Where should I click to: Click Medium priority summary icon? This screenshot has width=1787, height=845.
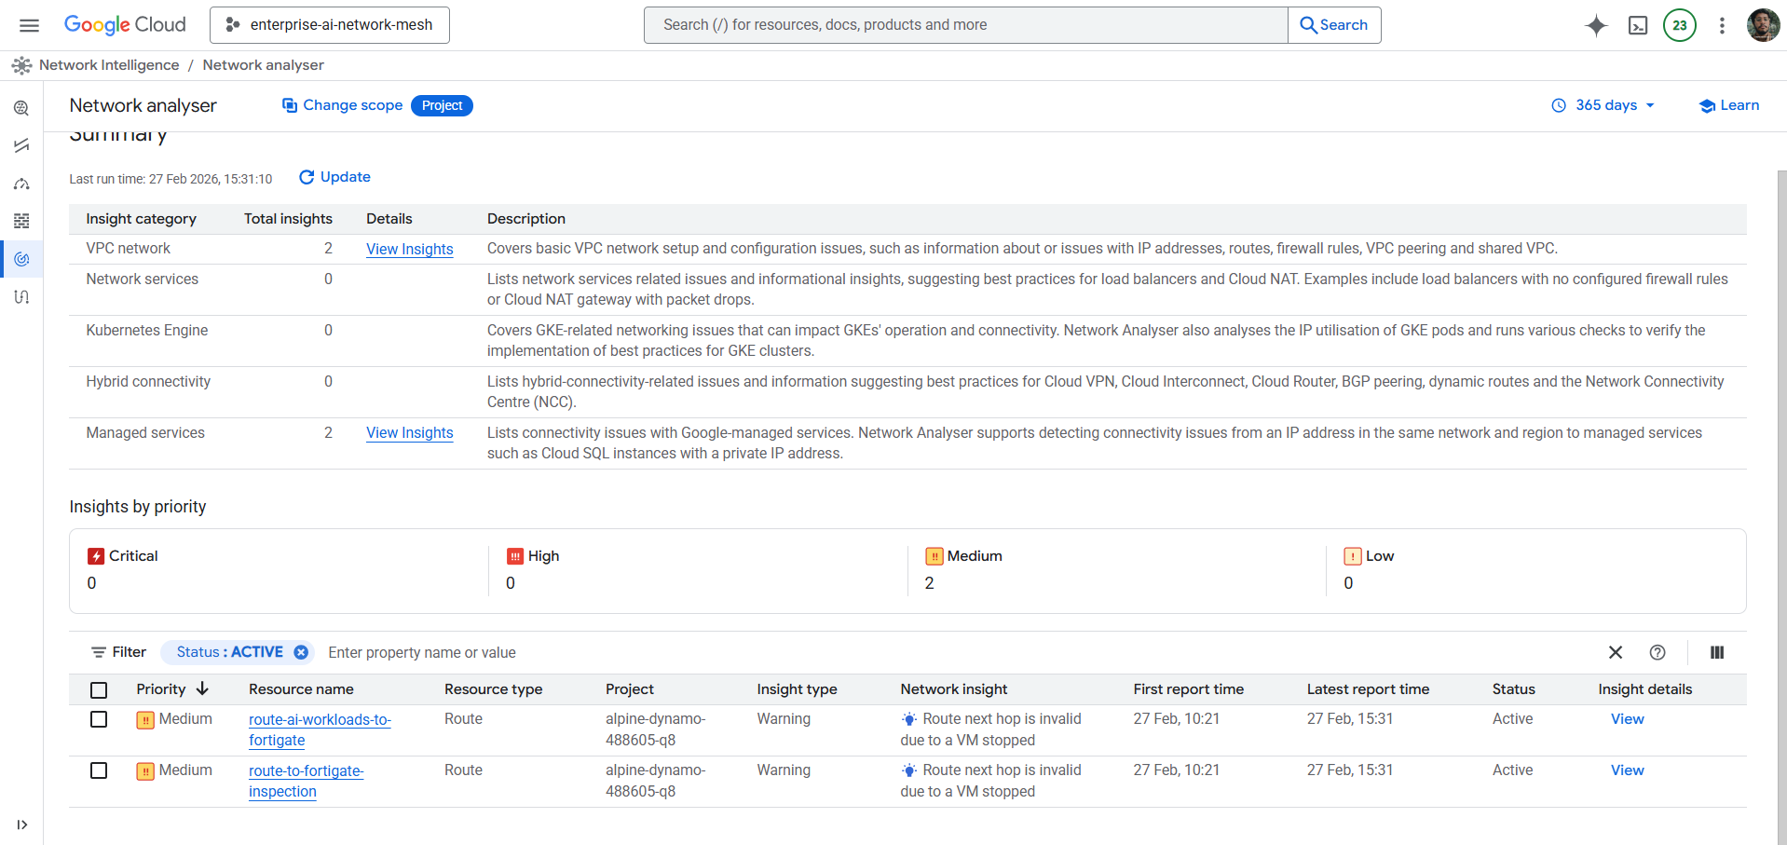[934, 556]
